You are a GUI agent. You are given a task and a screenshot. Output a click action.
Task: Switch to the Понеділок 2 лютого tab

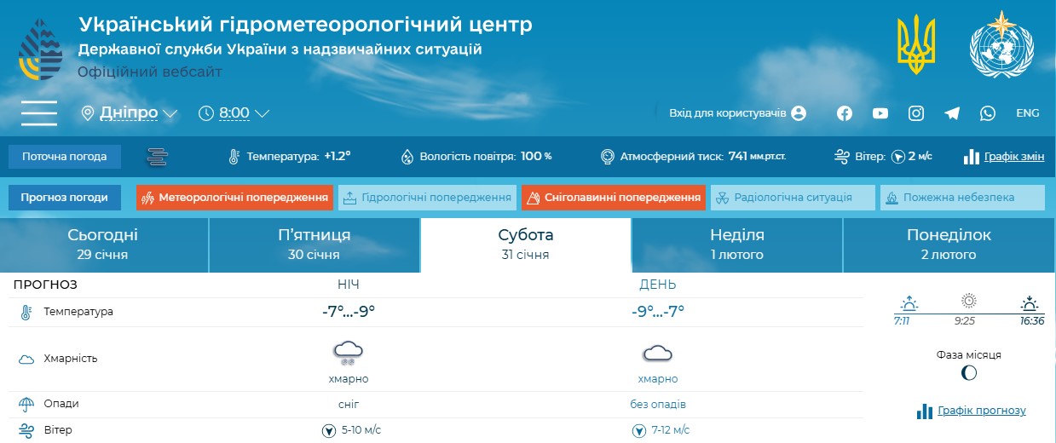(949, 245)
